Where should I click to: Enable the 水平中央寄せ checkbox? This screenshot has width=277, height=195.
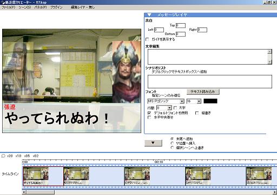[149, 117]
